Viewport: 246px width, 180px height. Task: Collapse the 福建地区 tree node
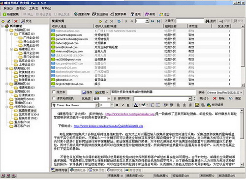pos(11,49)
